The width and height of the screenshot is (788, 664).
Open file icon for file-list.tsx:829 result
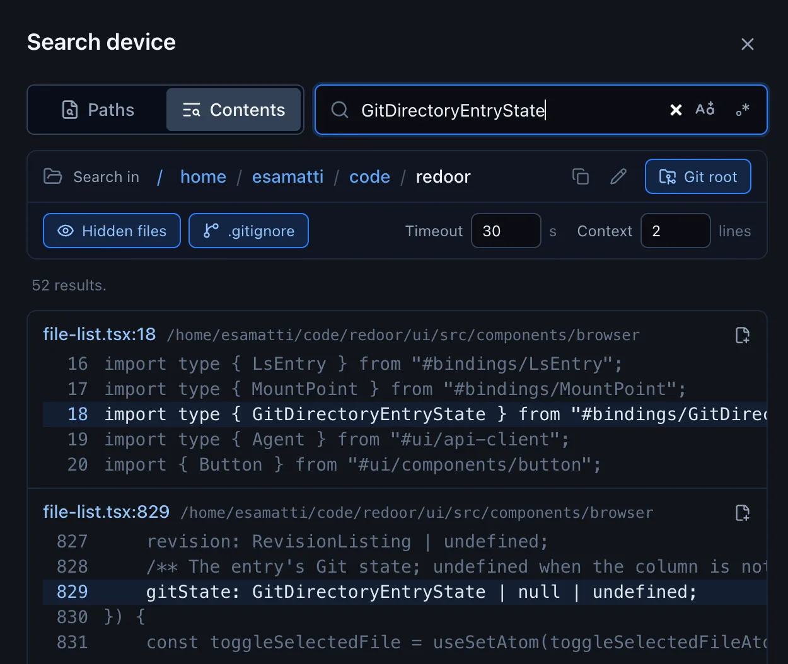(743, 513)
